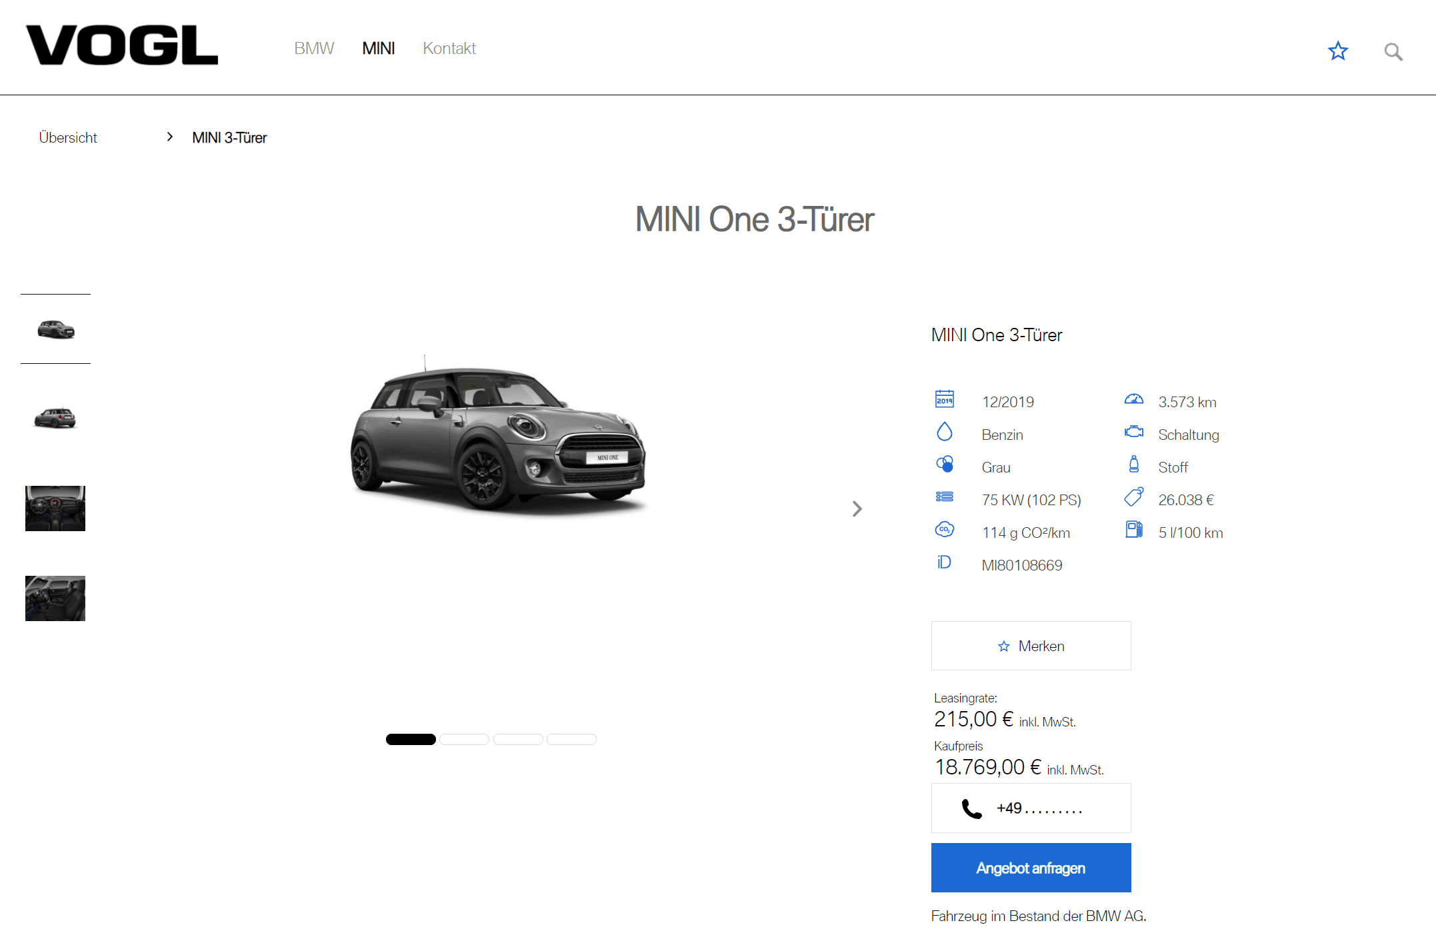1436x945 pixels.
Task: Click the color palette icon beside Grau
Action: click(x=944, y=464)
